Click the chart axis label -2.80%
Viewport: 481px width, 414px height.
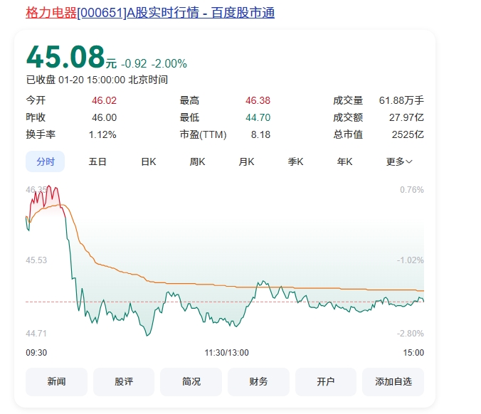click(x=410, y=334)
